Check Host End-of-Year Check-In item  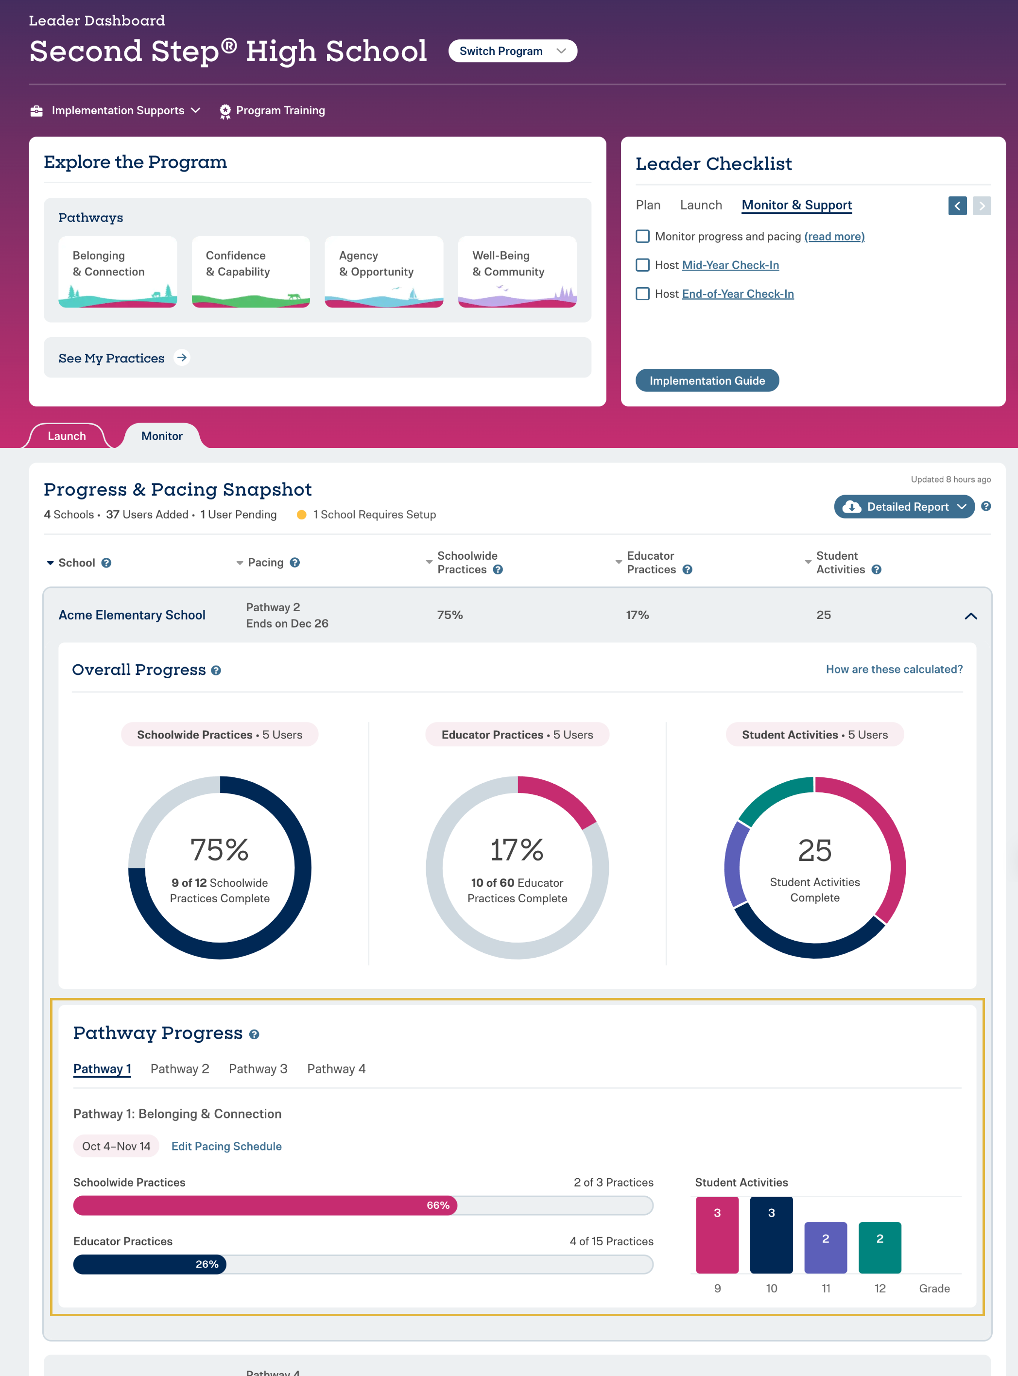(x=642, y=293)
